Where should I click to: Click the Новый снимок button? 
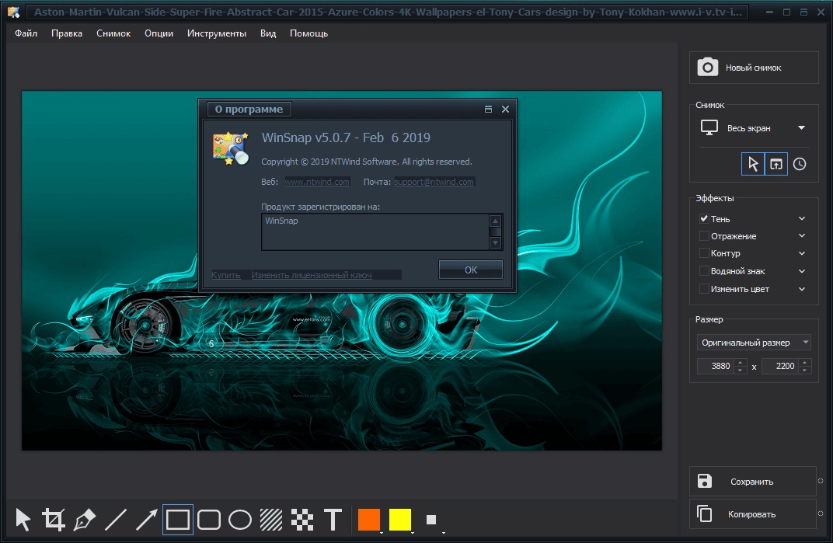[754, 68]
